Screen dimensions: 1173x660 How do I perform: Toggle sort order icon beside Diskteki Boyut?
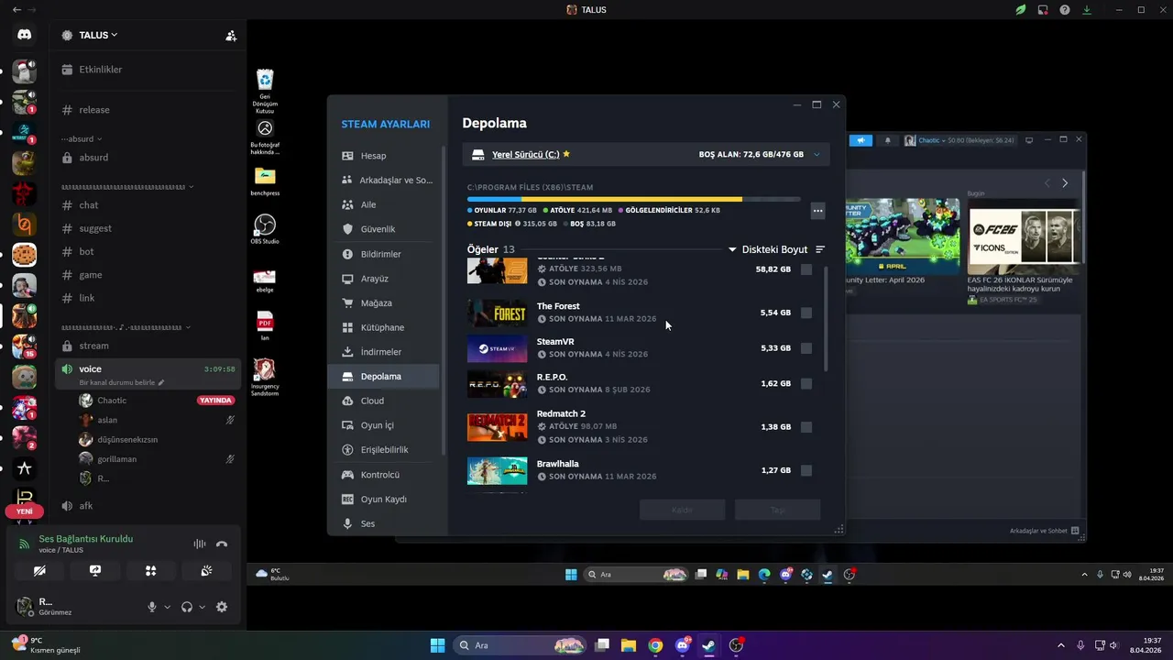820,249
